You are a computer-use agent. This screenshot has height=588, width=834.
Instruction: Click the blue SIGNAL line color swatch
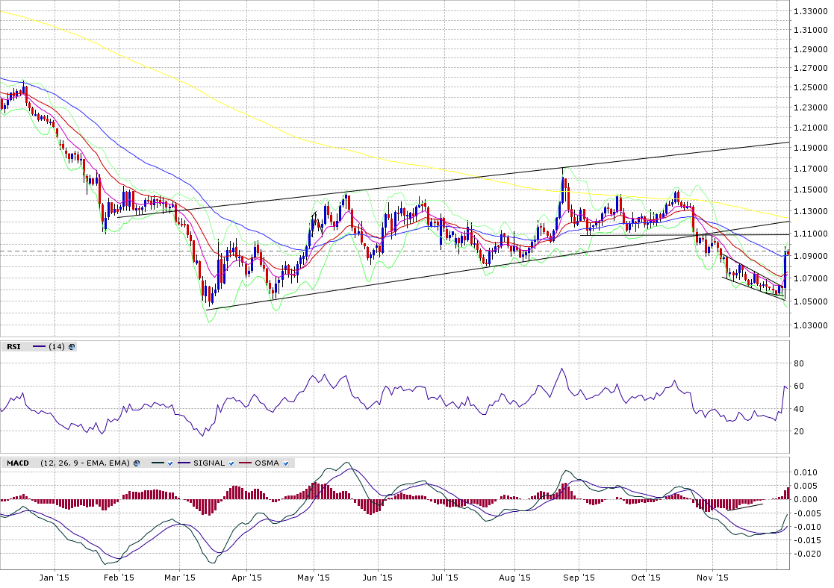pyautogui.click(x=184, y=463)
